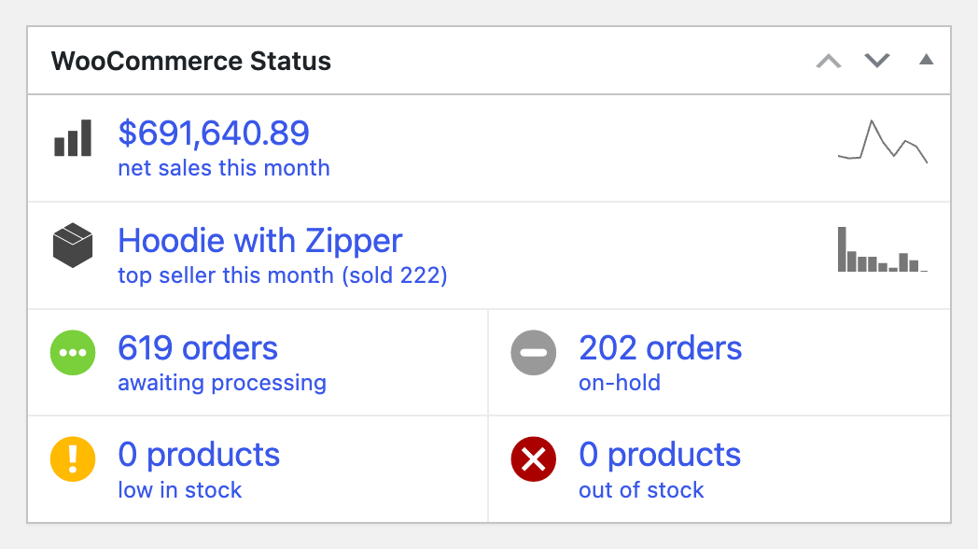Click the yellow low stock warning icon
This screenshot has width=978, height=549.
click(73, 459)
